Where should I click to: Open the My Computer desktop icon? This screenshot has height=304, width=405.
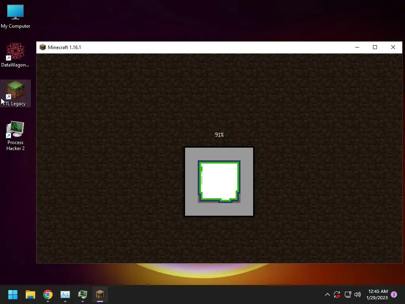click(x=15, y=16)
